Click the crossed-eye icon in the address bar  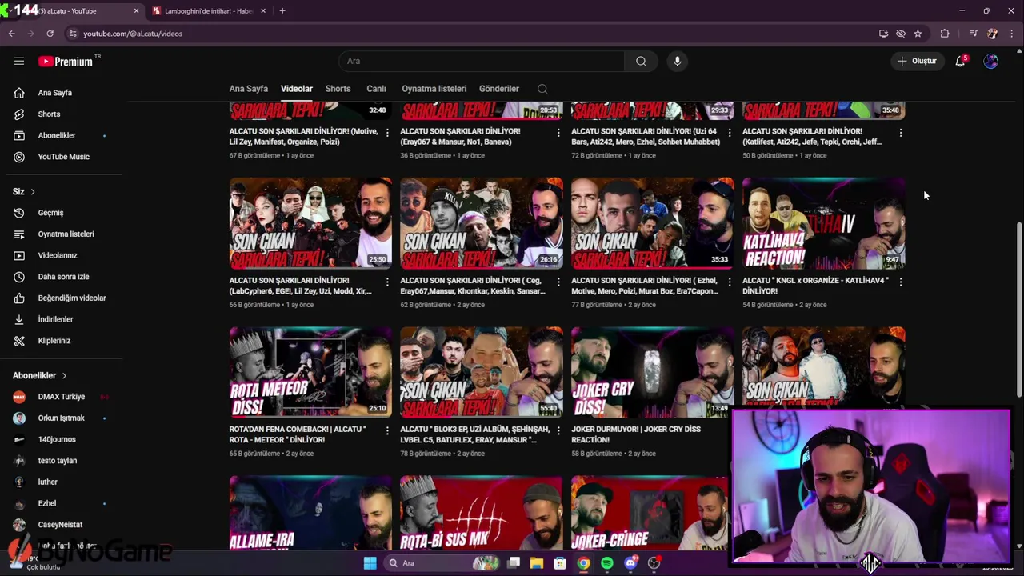pyautogui.click(x=901, y=34)
